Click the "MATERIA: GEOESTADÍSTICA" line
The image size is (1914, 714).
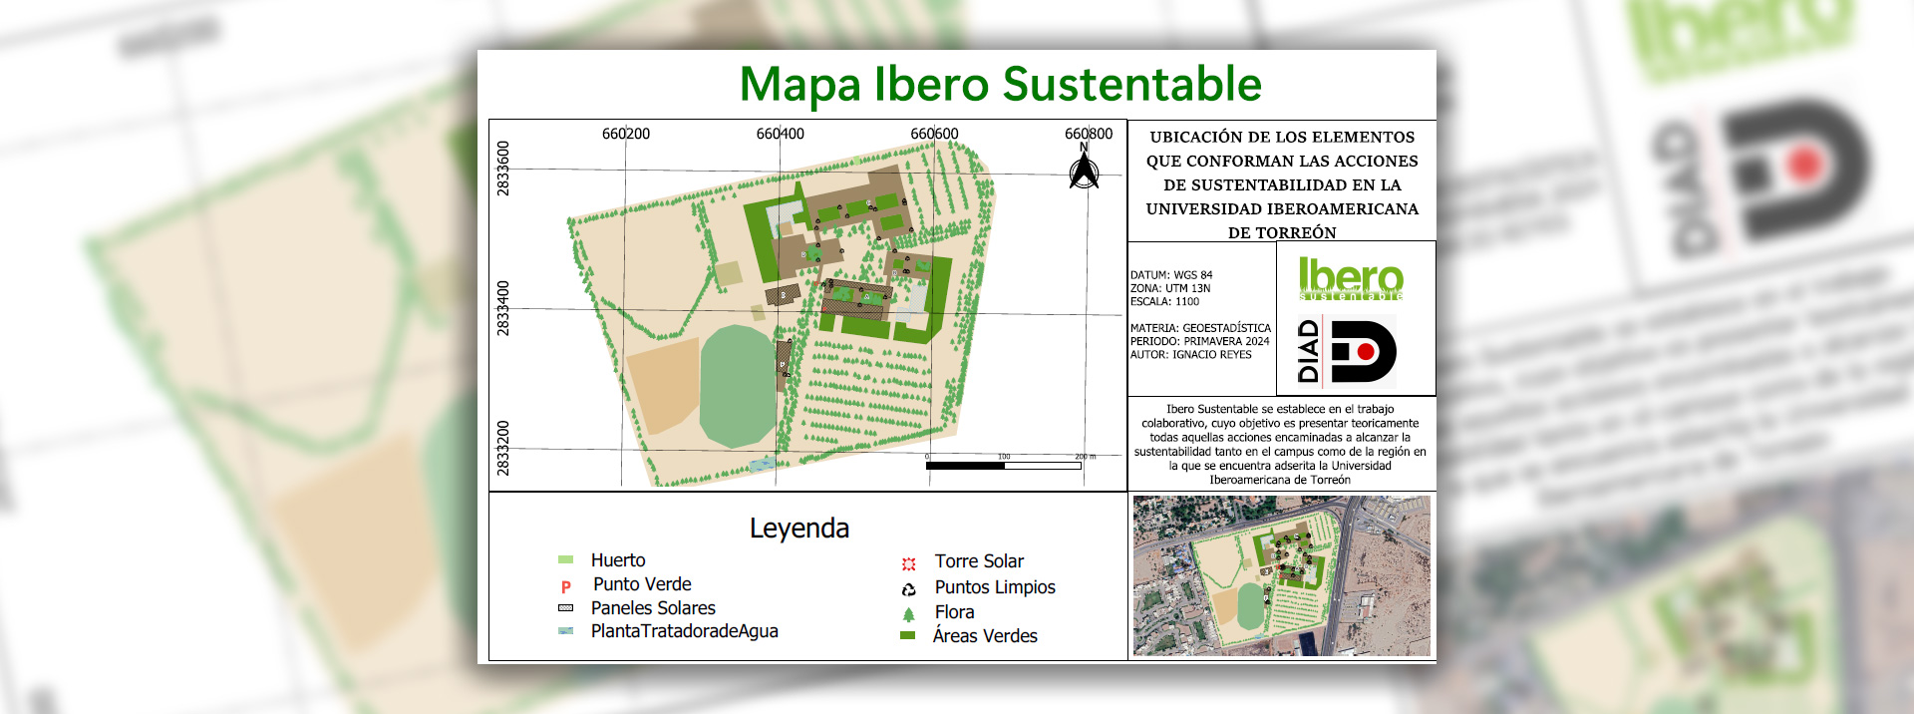click(1200, 328)
